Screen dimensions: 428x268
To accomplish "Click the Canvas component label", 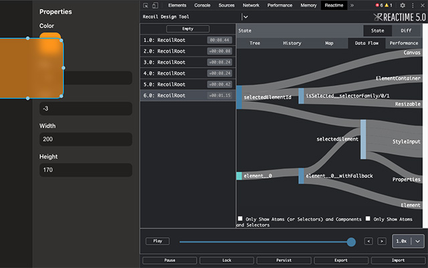I will [412, 52].
